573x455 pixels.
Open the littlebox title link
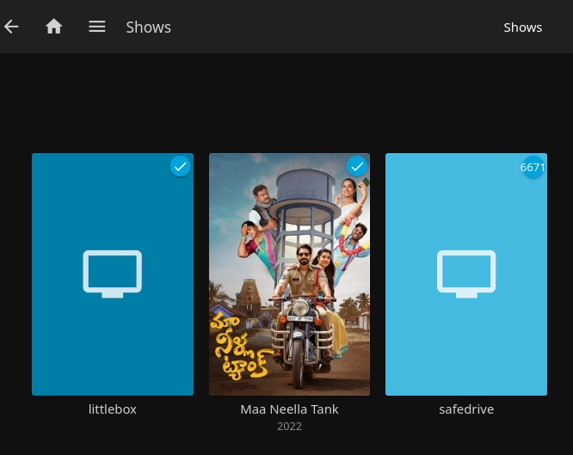pyautogui.click(x=113, y=409)
